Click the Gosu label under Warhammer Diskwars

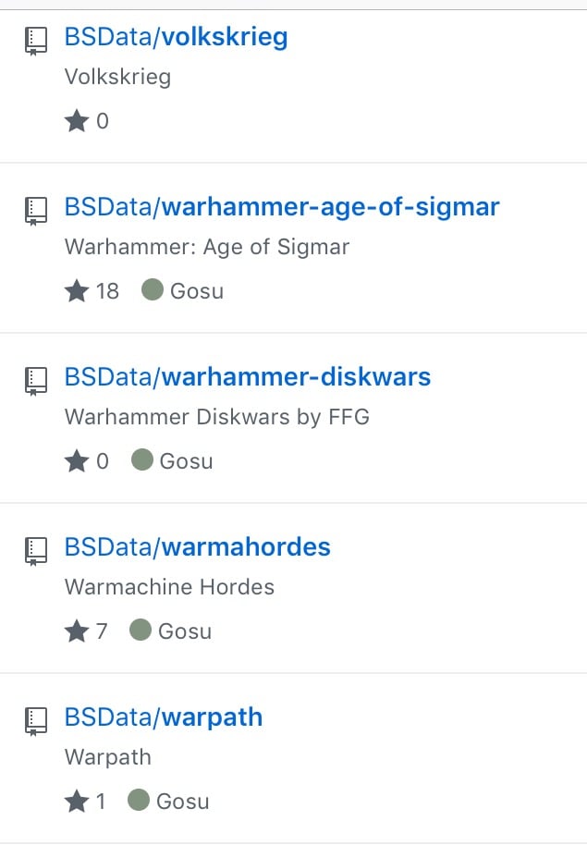click(186, 461)
